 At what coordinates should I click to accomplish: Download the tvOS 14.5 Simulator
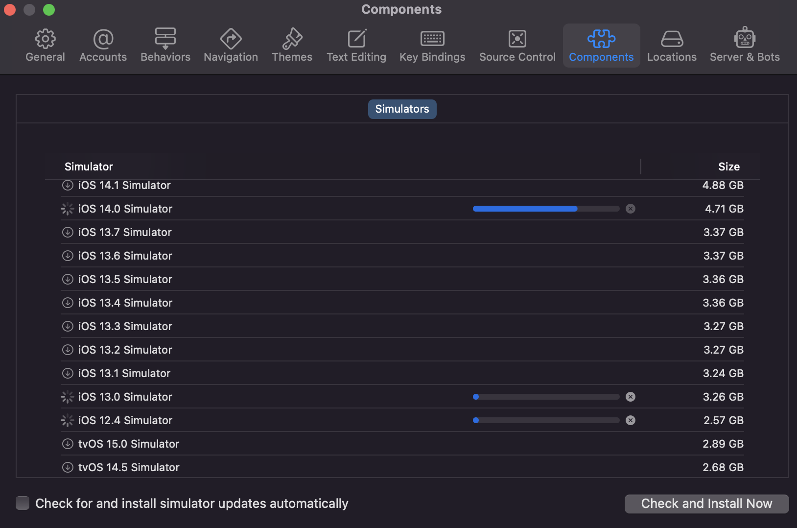point(68,467)
